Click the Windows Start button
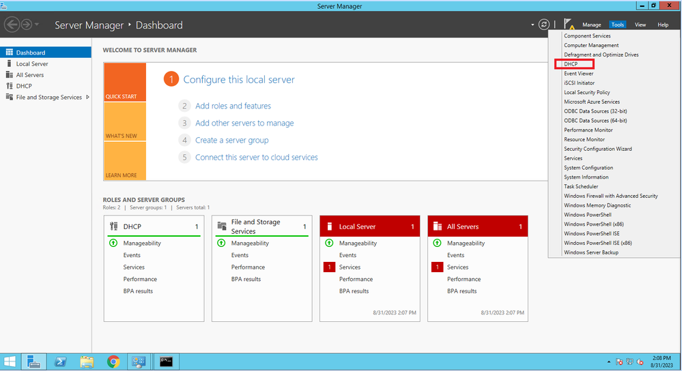 [x=10, y=361]
